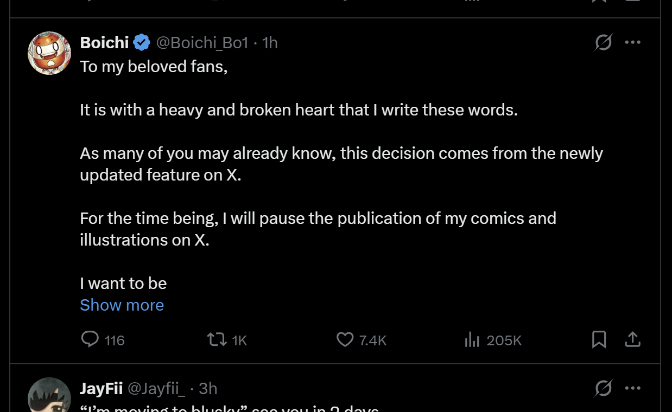Open JayFii's profile avatar
The width and height of the screenshot is (672, 412).
(49, 396)
